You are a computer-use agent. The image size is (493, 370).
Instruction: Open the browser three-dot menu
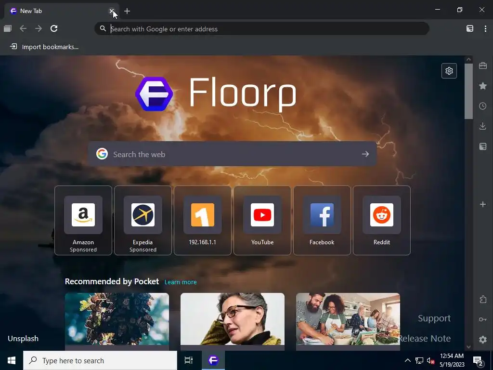485,28
